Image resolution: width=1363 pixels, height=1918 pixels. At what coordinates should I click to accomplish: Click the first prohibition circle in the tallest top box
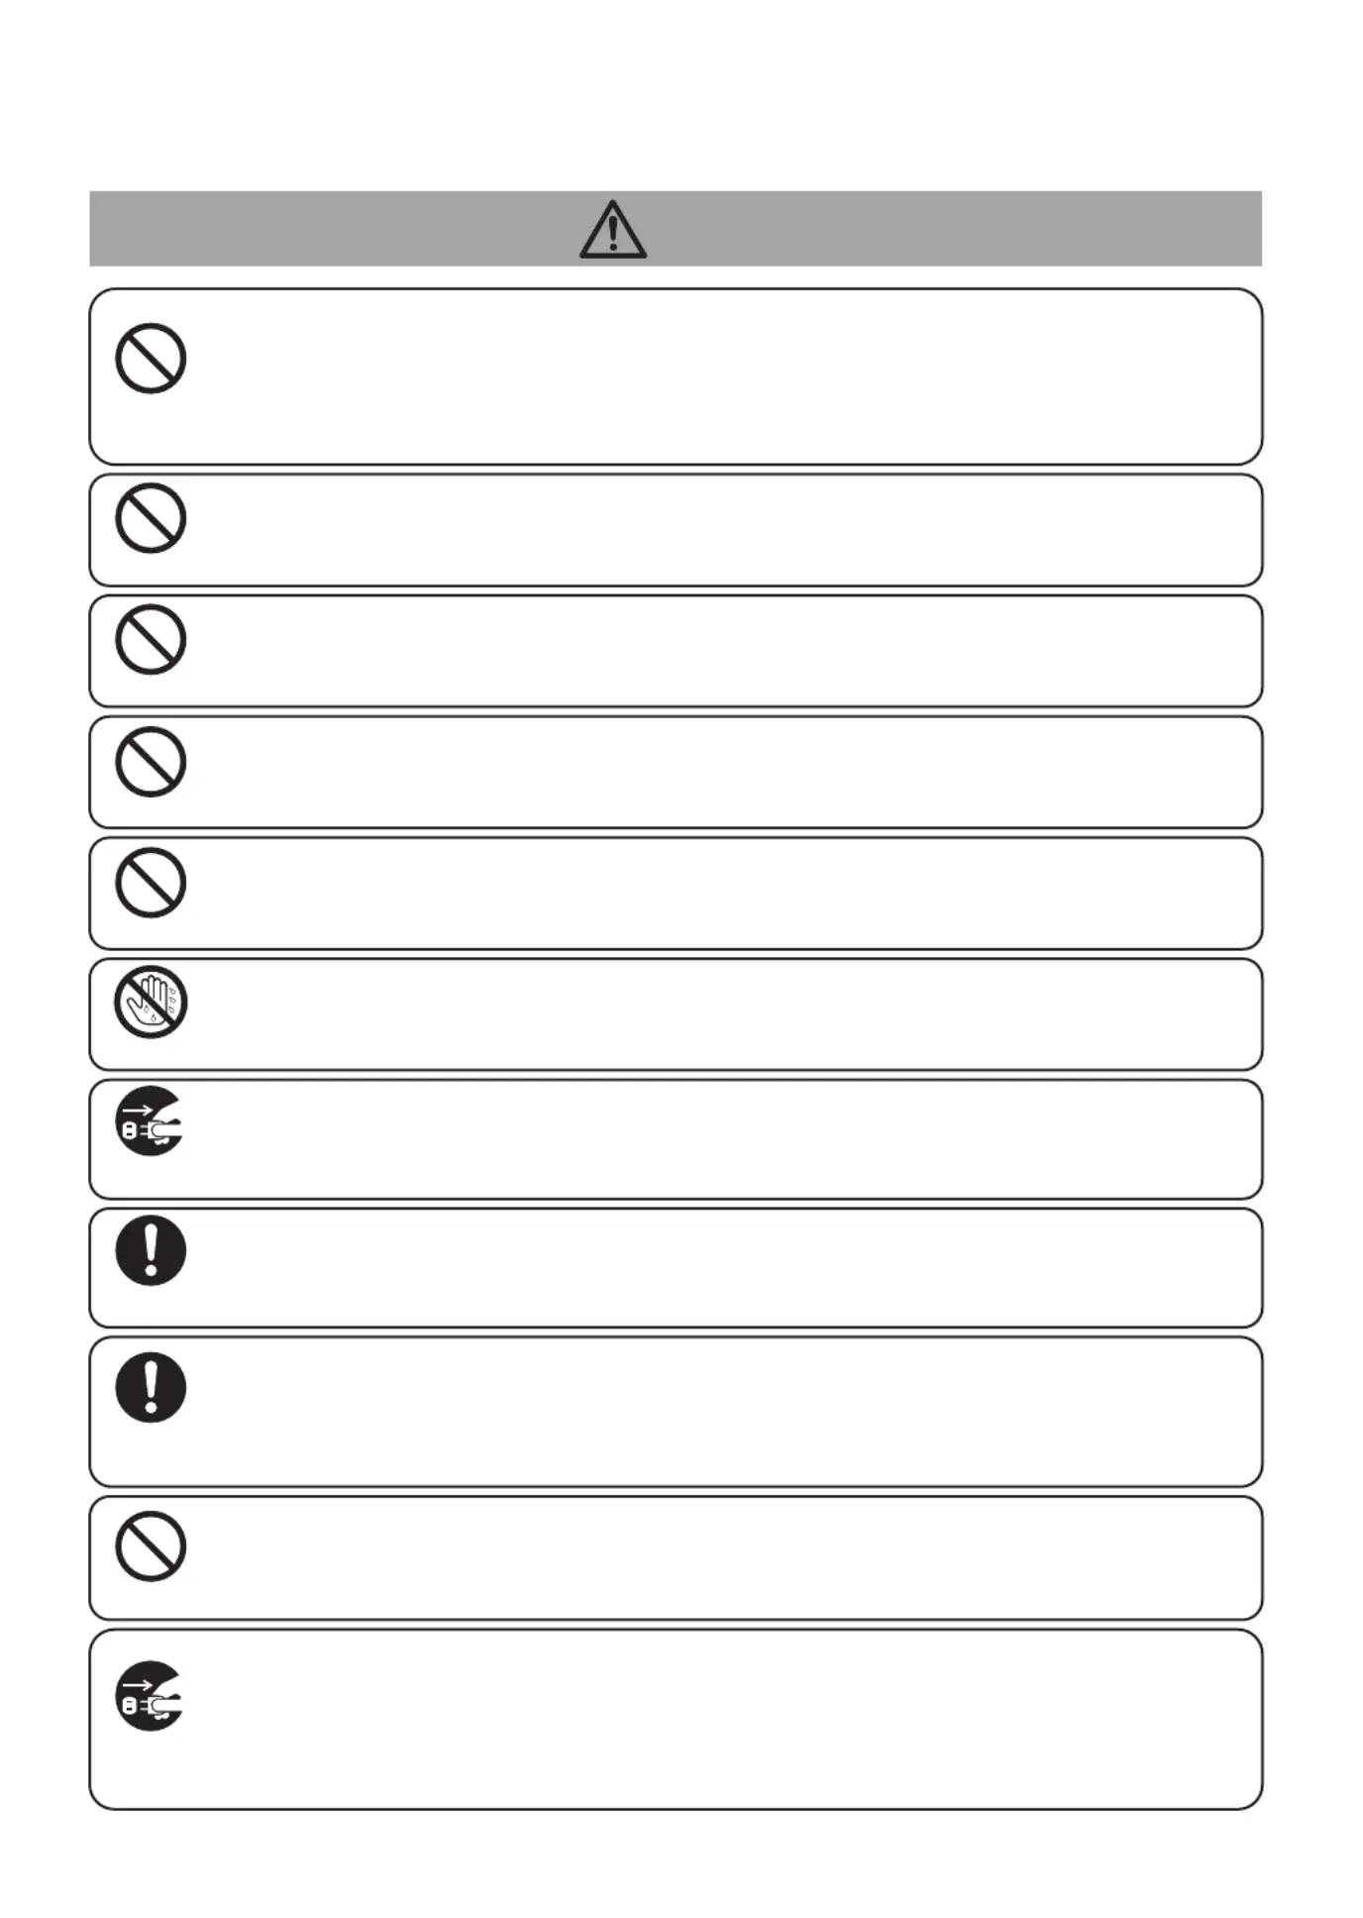(x=151, y=358)
